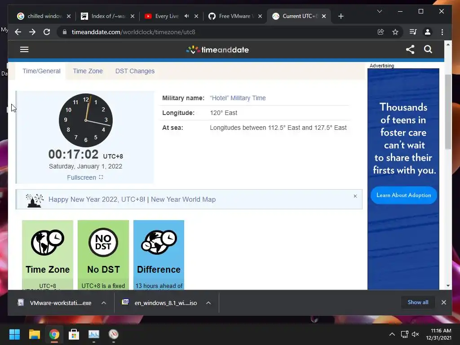Dismiss the New Year banner
The image size is (460, 345).
tap(355, 196)
